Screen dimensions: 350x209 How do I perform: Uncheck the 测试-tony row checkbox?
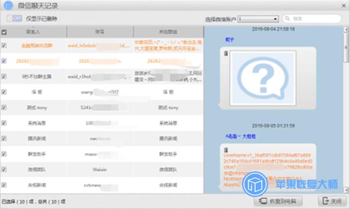click(x=4, y=108)
